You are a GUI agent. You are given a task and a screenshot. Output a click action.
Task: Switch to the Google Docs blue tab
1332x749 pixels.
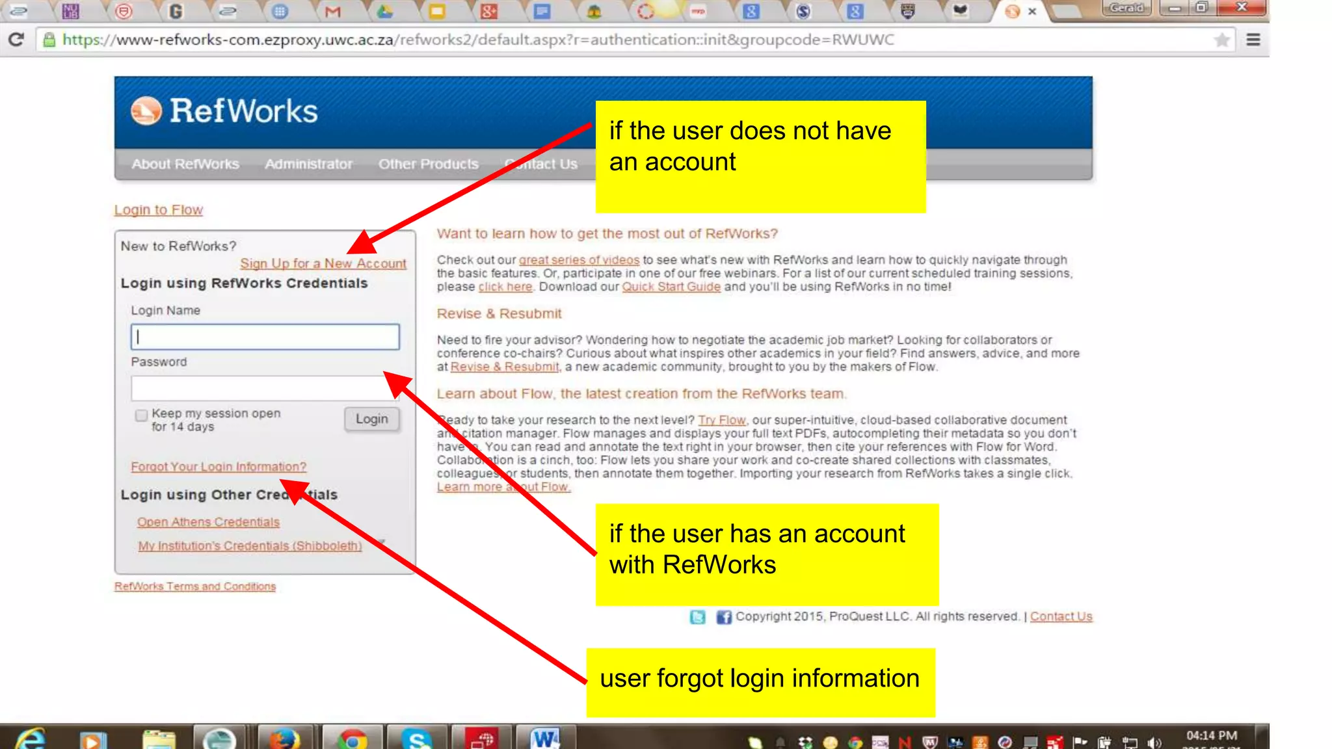point(542,11)
